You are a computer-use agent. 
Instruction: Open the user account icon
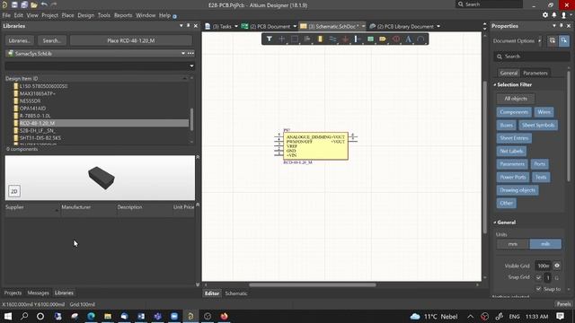[563, 15]
